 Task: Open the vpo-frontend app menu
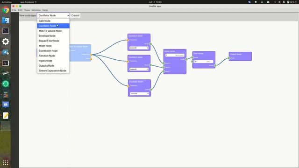(x=28, y=2)
